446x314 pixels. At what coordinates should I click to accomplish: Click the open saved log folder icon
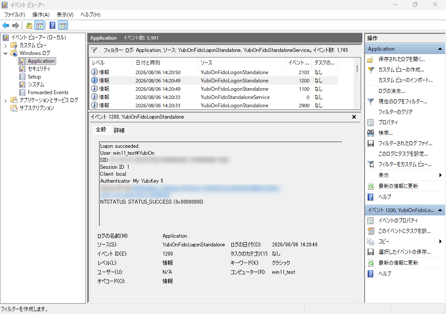click(x=370, y=59)
